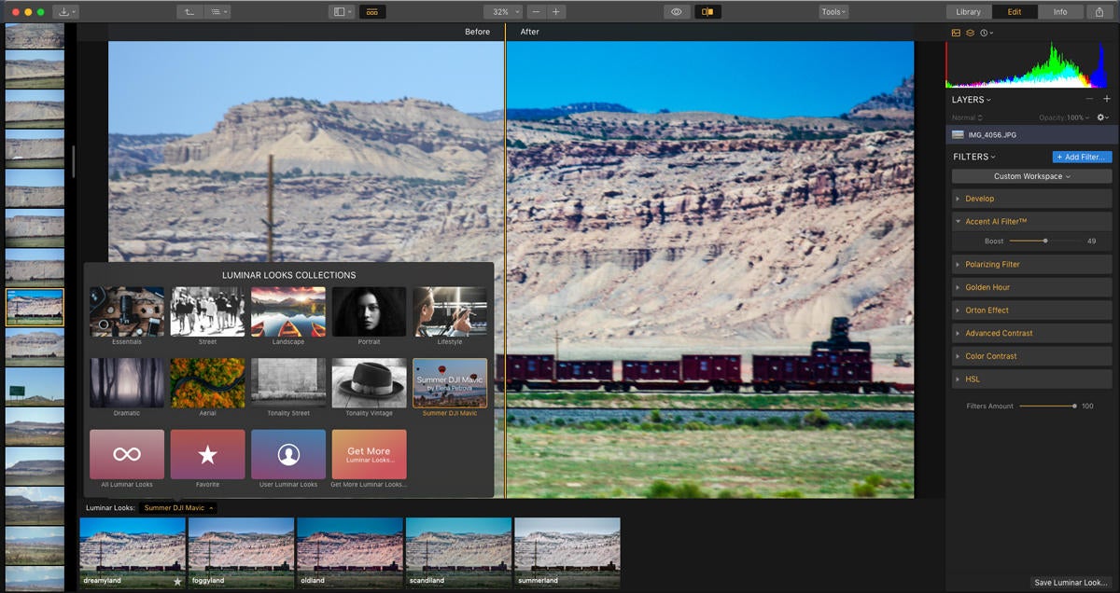This screenshot has height=593, width=1120.
Task: Zoom in with the plus button
Action: click(x=556, y=12)
